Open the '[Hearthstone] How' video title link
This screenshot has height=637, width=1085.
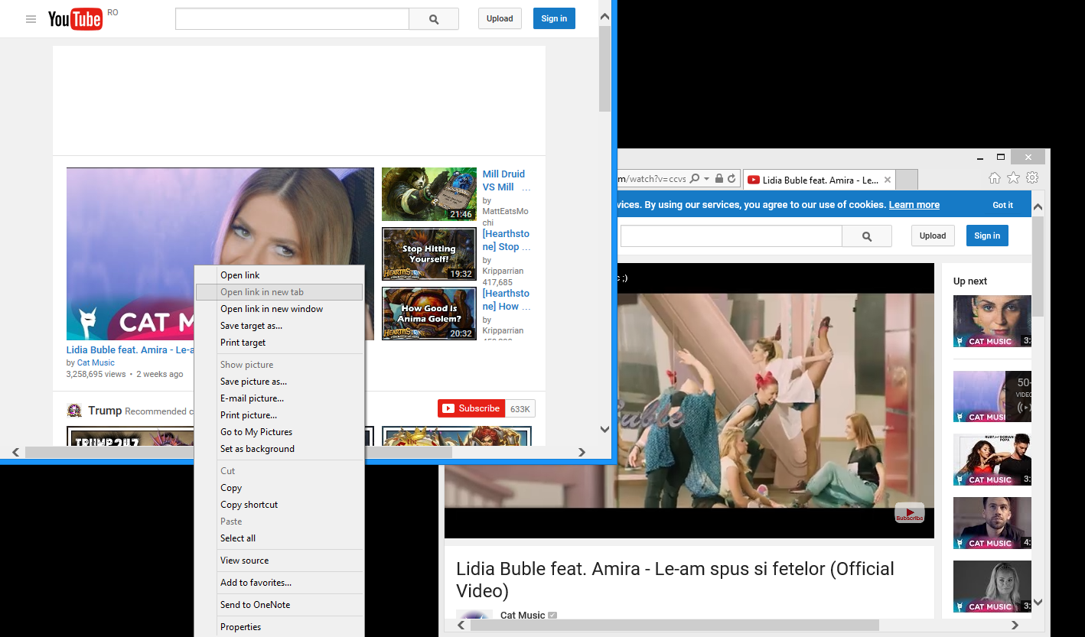point(506,300)
